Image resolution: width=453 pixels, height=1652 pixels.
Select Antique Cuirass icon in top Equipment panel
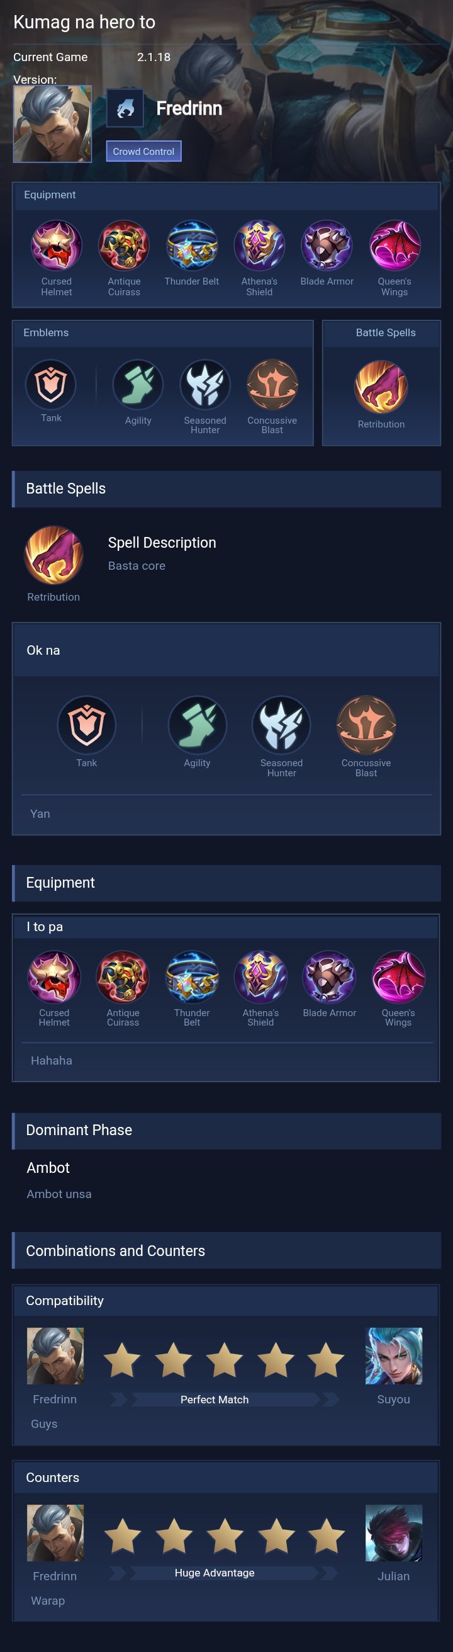click(x=124, y=245)
